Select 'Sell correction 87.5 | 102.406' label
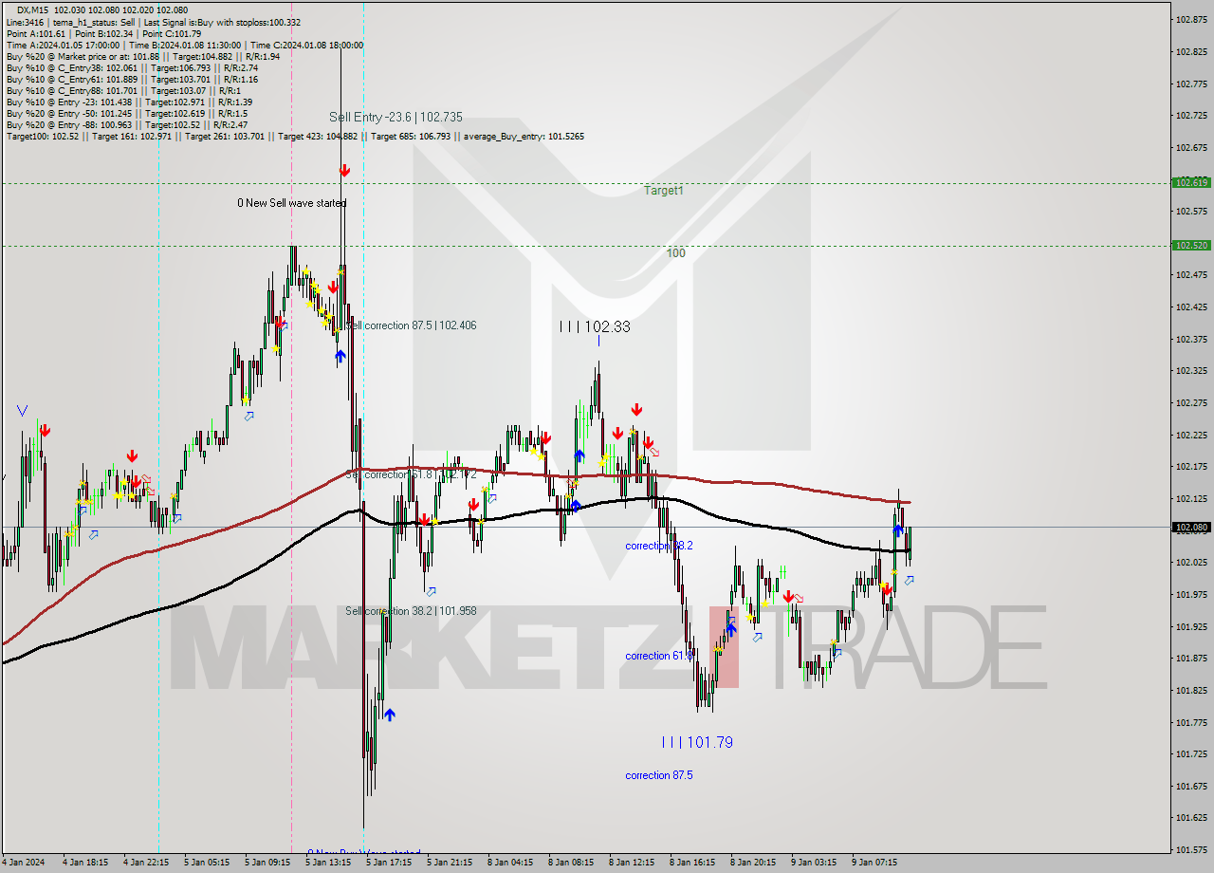The image size is (1214, 873). [411, 325]
